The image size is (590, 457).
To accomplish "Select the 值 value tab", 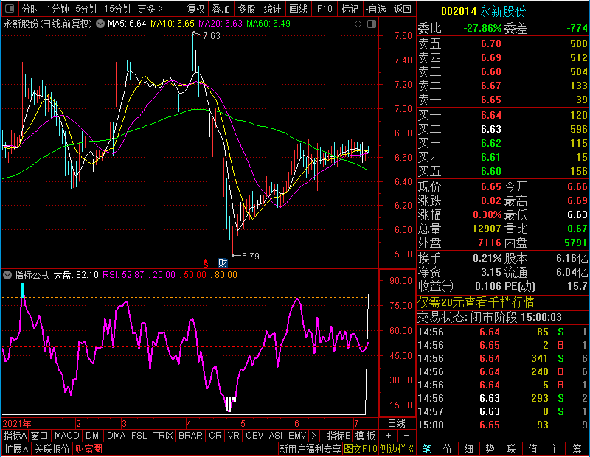I will (532, 449).
